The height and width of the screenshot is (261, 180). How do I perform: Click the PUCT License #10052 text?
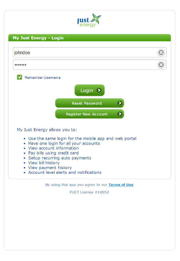coord(89,192)
